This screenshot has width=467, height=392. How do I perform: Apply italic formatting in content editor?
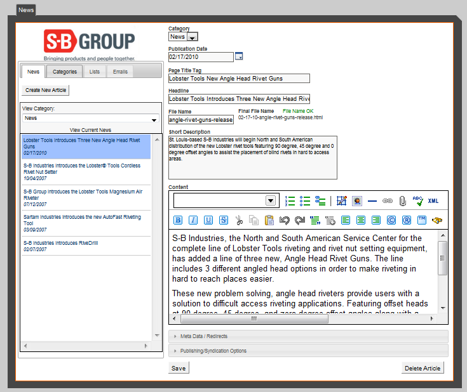193,220
